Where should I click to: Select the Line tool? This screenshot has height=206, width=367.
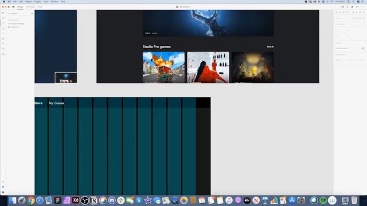(3, 34)
